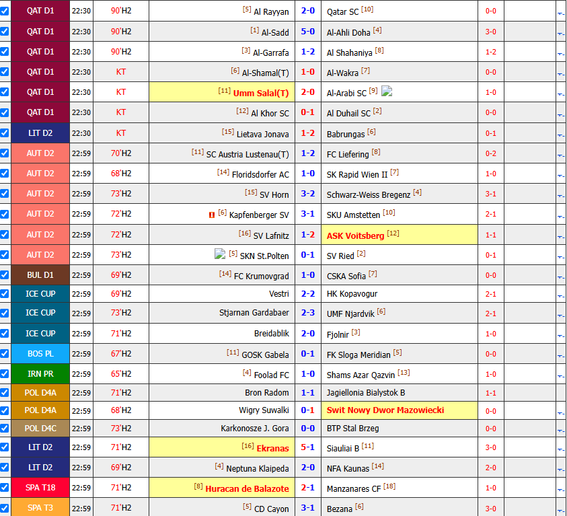
Task: Open the FK Sloga Meridian team link
Action: (x=358, y=355)
